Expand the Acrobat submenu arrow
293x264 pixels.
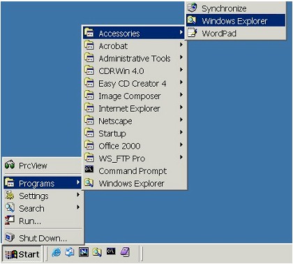pos(181,45)
